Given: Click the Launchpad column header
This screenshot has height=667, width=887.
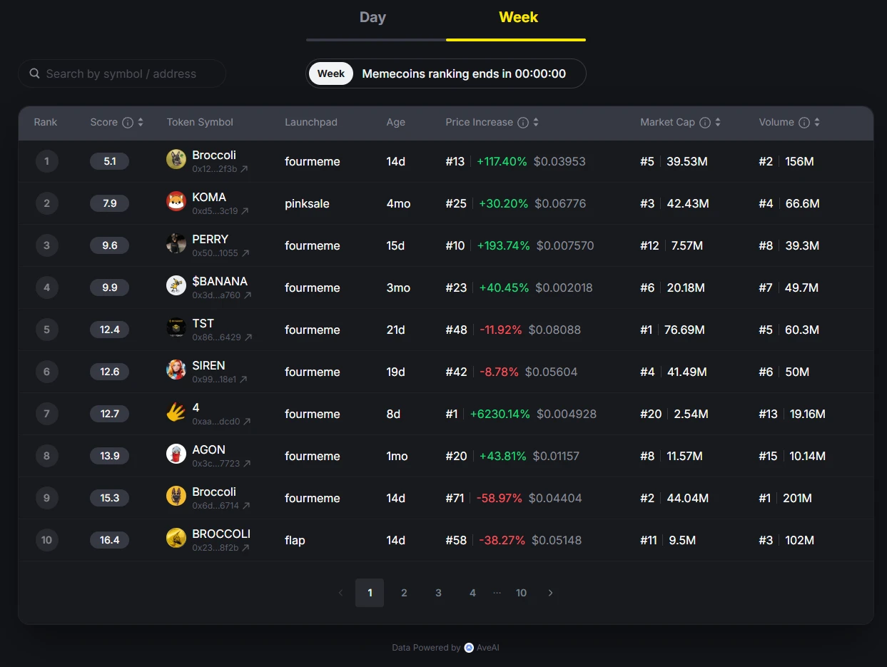Looking at the screenshot, I should pos(311,122).
